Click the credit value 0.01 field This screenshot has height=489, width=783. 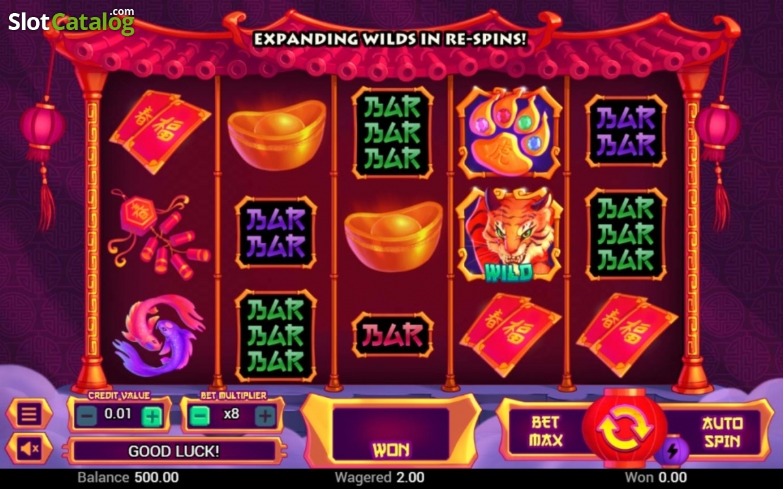pos(119,415)
